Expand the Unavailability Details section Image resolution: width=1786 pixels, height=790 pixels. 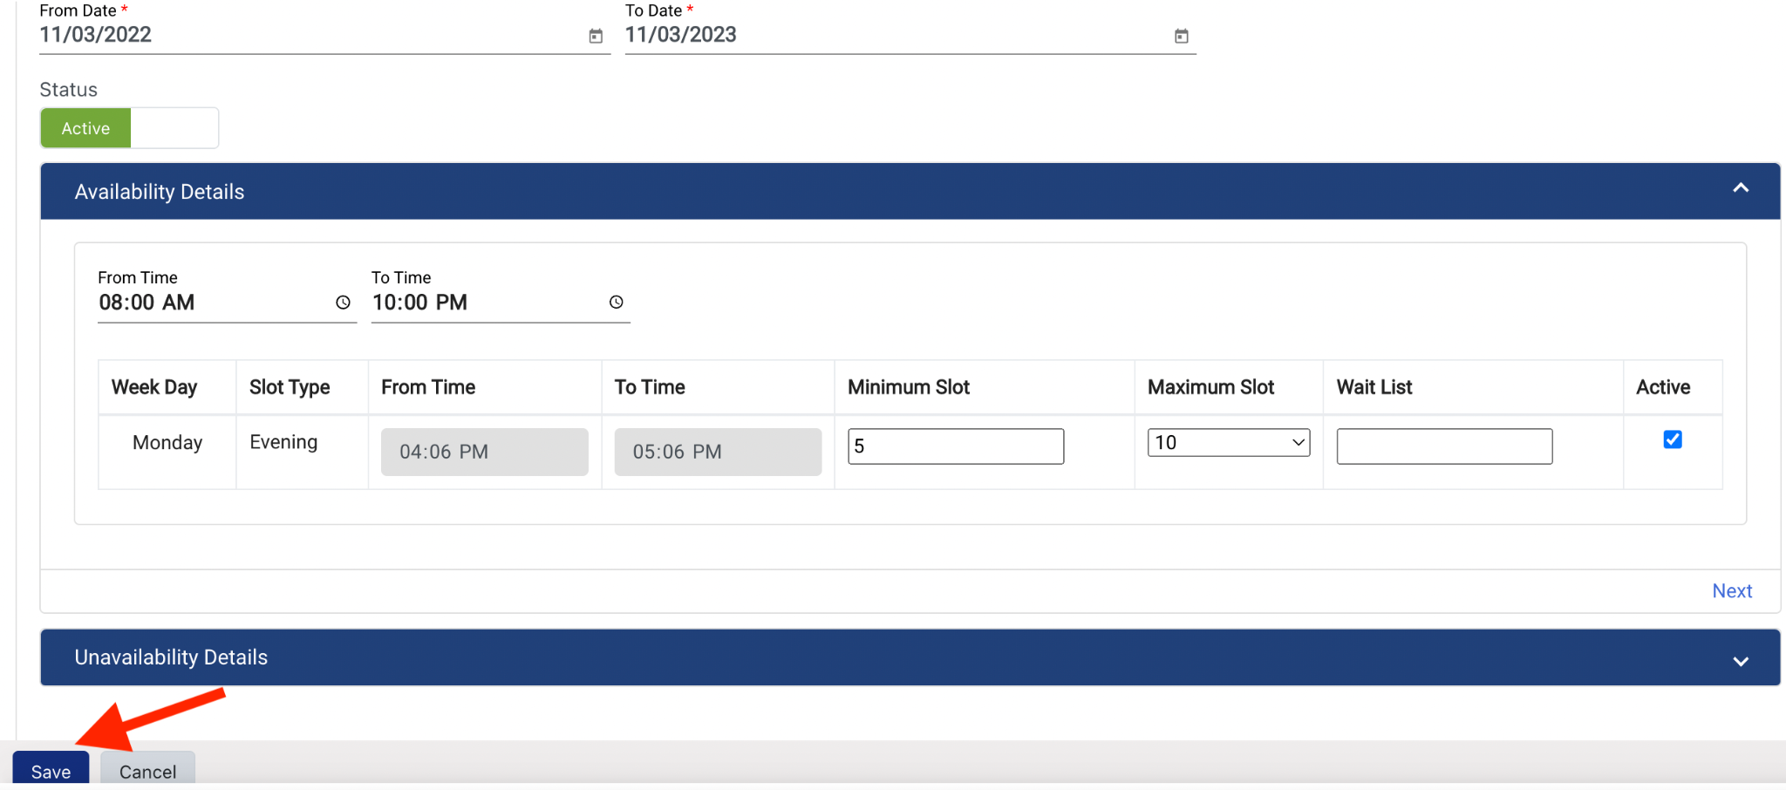pos(1740,661)
